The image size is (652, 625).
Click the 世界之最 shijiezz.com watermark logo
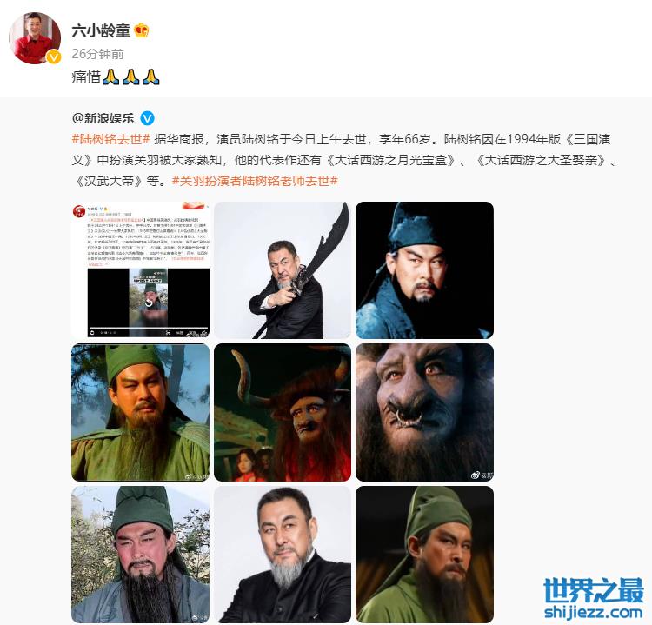click(x=594, y=598)
